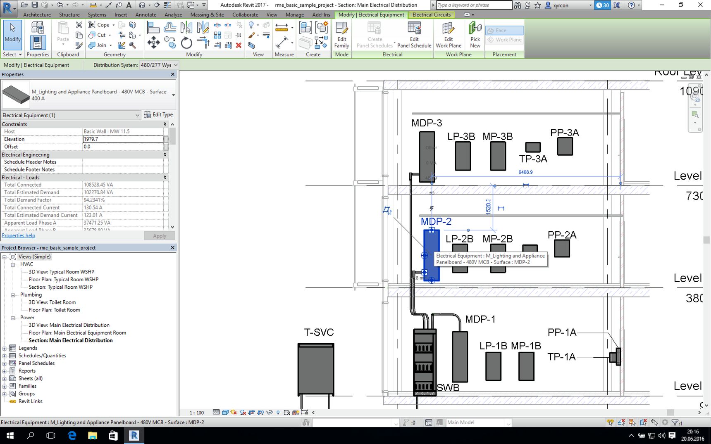The height and width of the screenshot is (444, 711).
Task: Open the family type selector dropdown
Action: tap(173, 95)
